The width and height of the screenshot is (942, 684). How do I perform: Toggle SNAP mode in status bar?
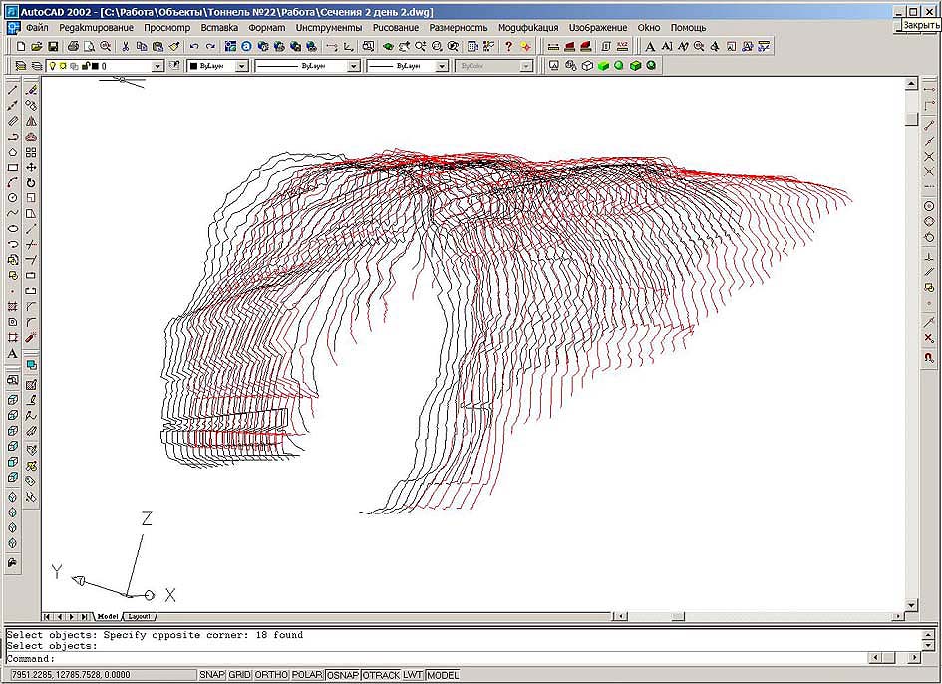212,675
